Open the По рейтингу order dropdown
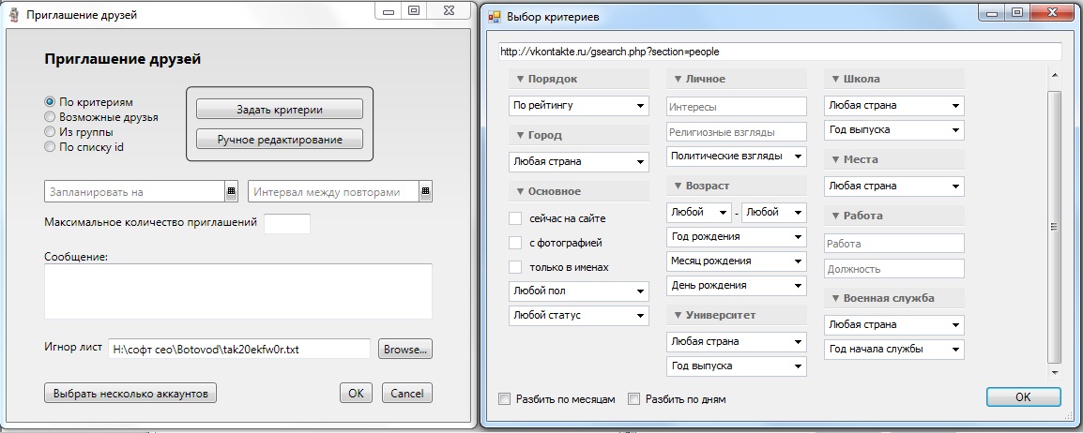The width and height of the screenshot is (1083, 433). (578, 106)
